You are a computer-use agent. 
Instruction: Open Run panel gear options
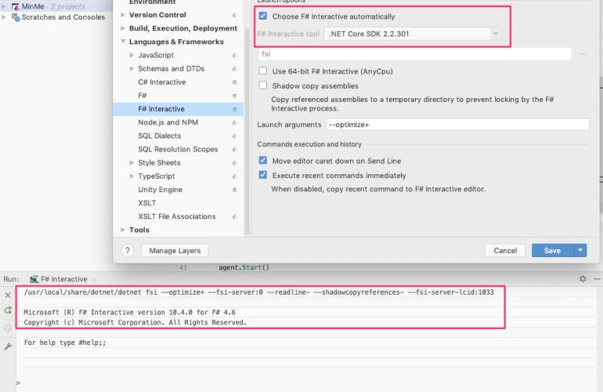coord(582,279)
